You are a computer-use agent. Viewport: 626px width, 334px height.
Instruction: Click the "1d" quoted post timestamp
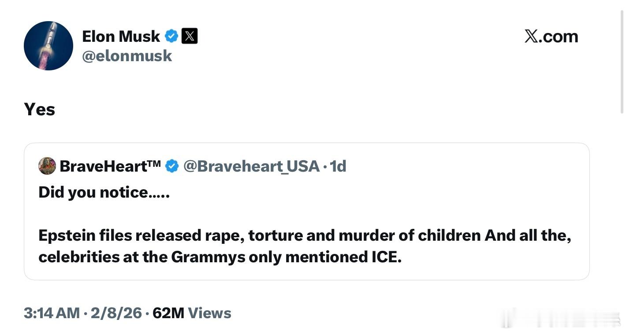tap(338, 166)
